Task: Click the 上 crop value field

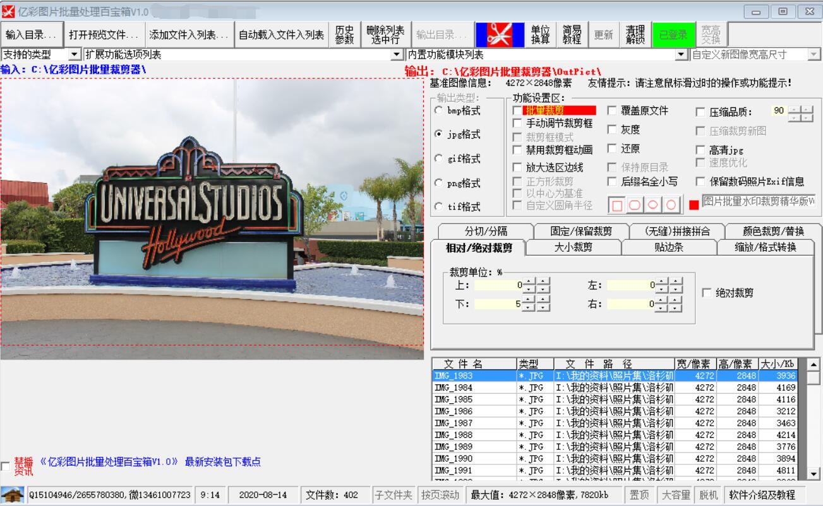Action: point(499,285)
